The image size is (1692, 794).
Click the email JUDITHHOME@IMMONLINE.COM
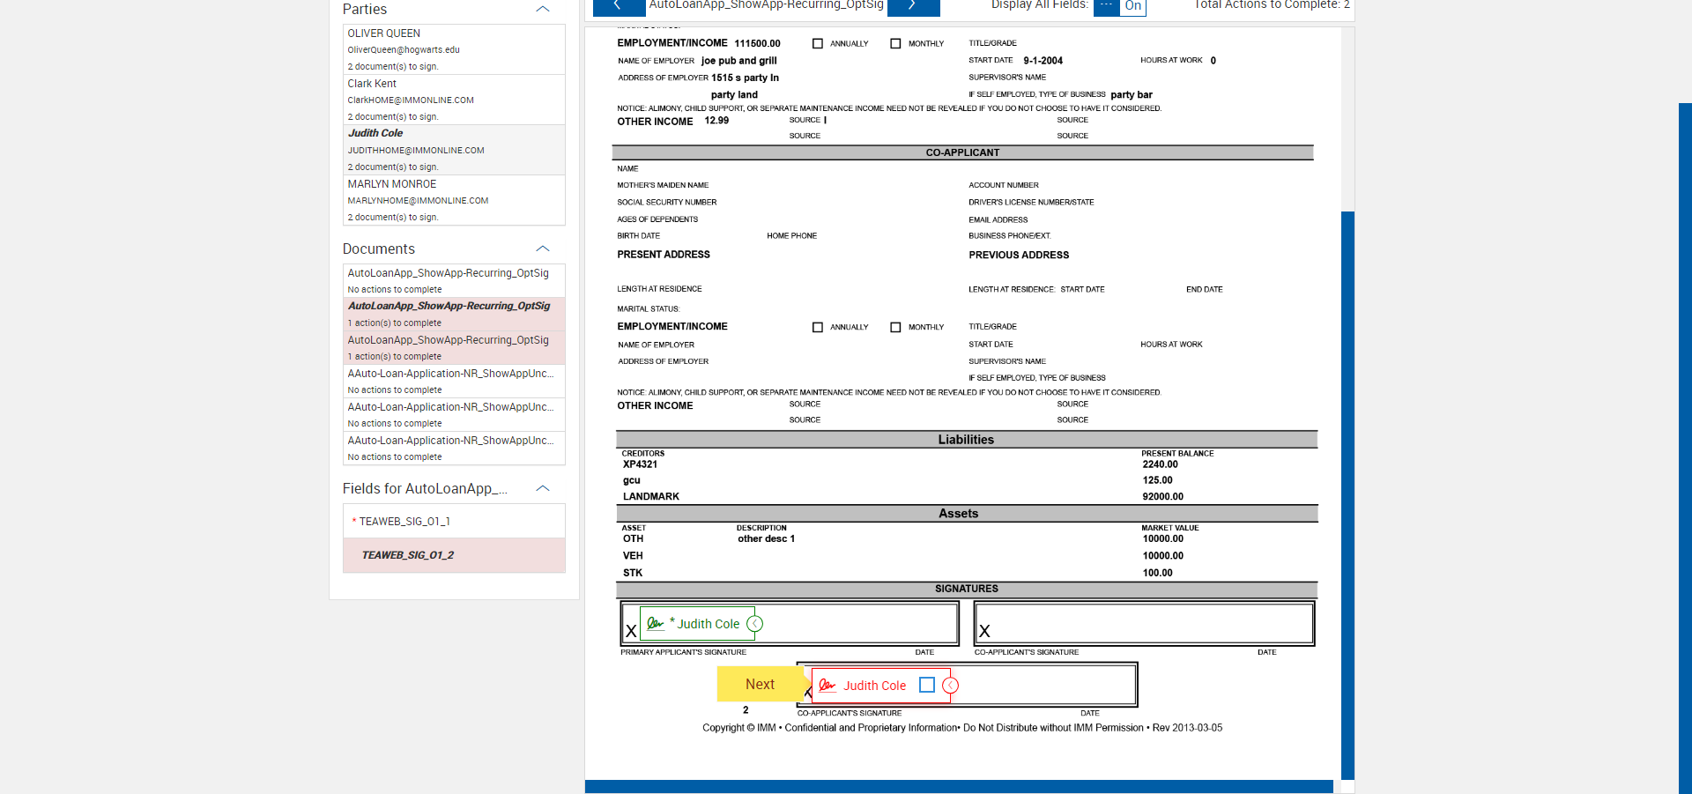(x=416, y=151)
